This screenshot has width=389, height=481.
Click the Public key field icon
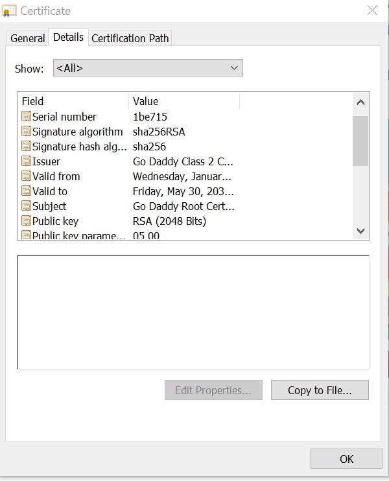pyautogui.click(x=27, y=220)
